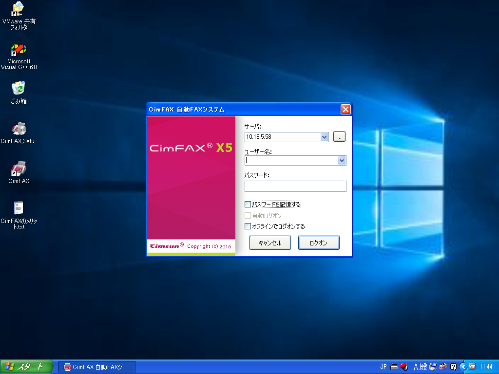499x374 pixels.
Task: Focus the パスワード input field
Action: [x=295, y=187]
